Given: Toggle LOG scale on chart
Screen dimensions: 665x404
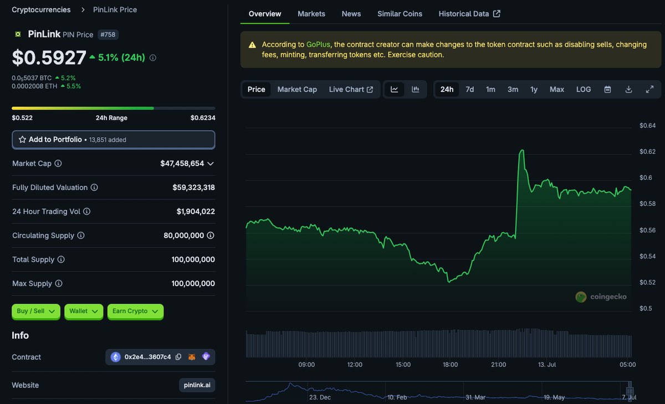Looking at the screenshot, I should pyautogui.click(x=584, y=89).
